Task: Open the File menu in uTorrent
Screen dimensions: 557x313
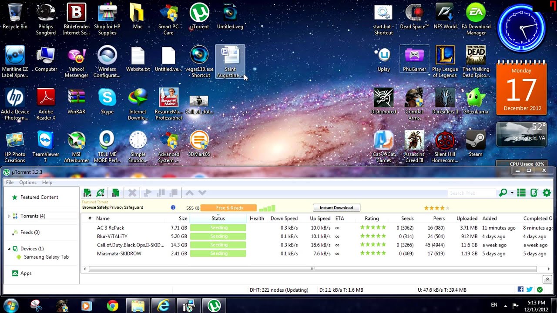Action: point(10,183)
